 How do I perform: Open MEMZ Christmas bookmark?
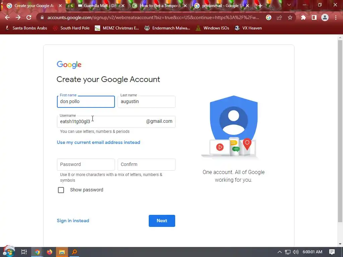coord(117,28)
